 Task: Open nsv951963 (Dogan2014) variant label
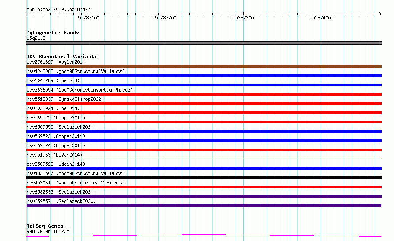[54, 155]
